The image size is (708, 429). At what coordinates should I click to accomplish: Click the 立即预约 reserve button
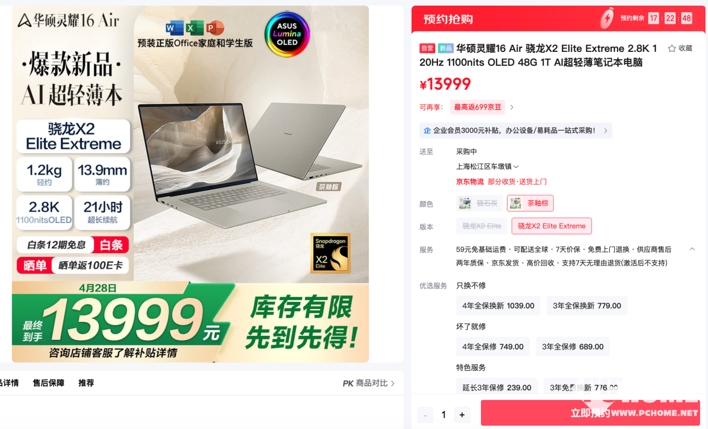[x=590, y=413]
